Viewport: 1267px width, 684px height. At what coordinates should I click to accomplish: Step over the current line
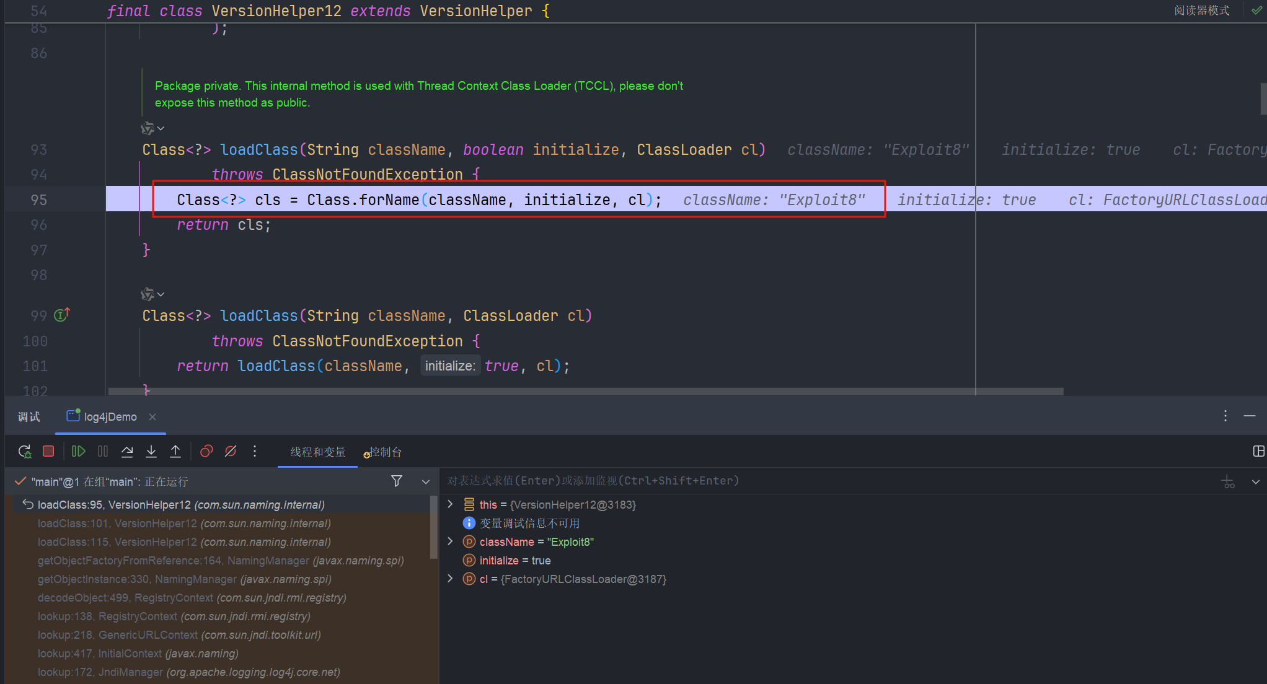127,452
